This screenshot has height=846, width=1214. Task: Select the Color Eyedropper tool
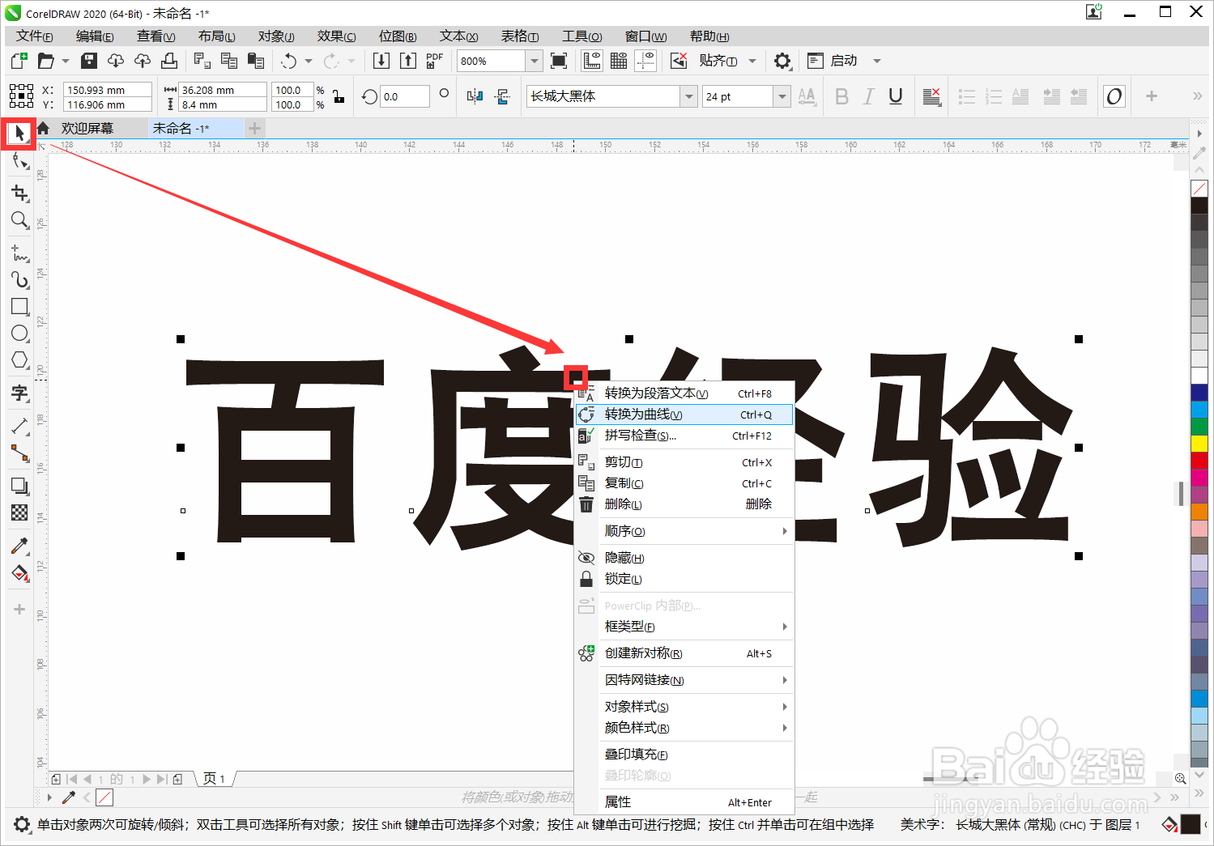coord(19,546)
